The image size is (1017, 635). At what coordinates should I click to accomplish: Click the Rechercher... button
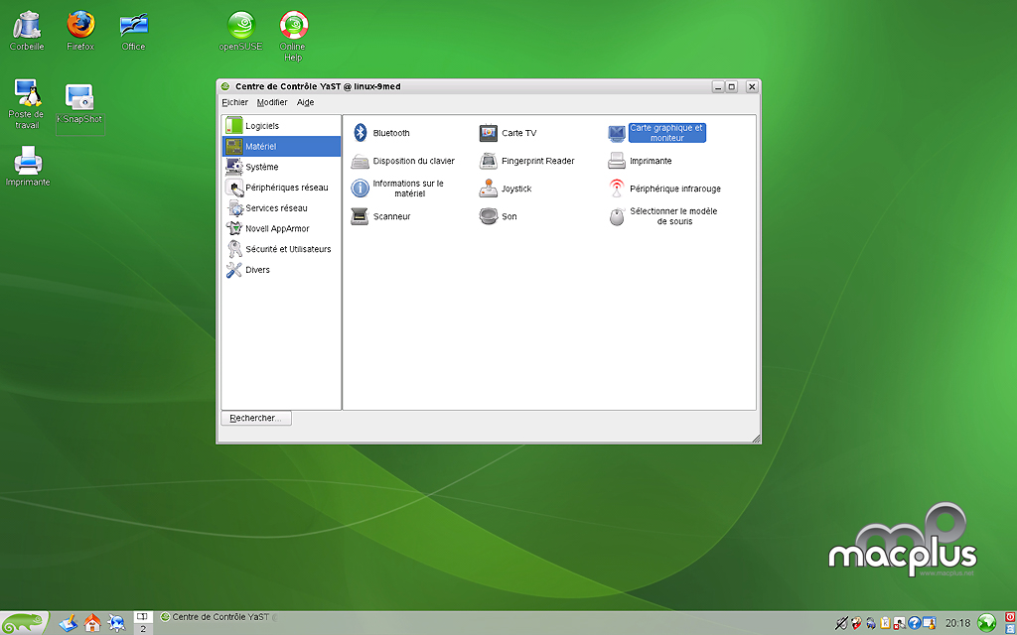pyautogui.click(x=256, y=418)
